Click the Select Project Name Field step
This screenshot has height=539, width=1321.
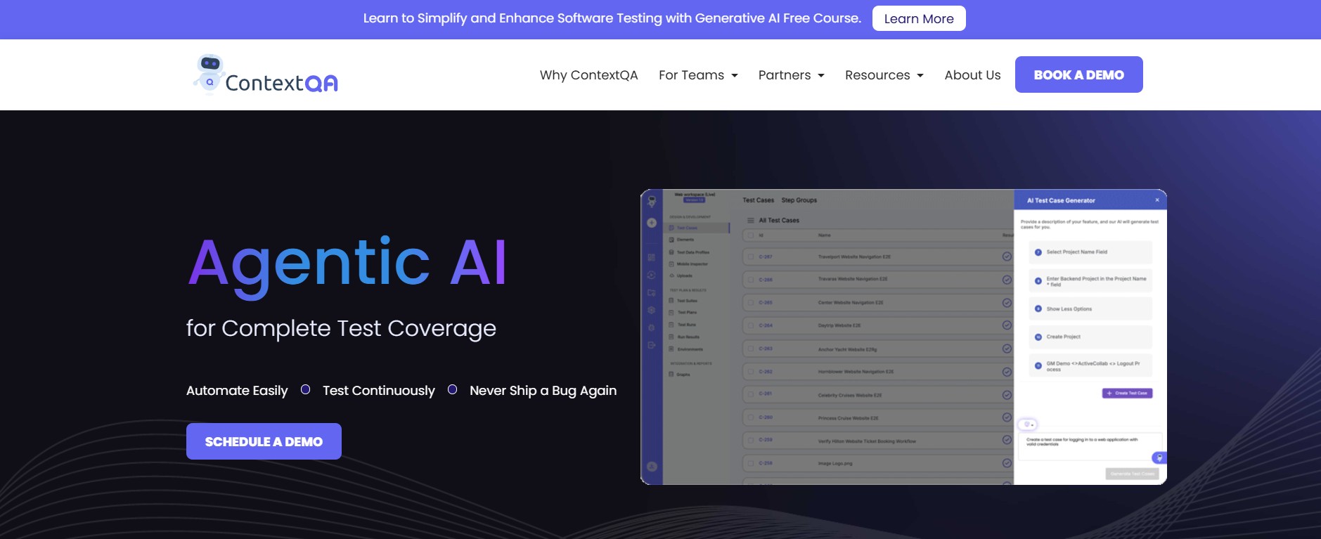(1090, 252)
